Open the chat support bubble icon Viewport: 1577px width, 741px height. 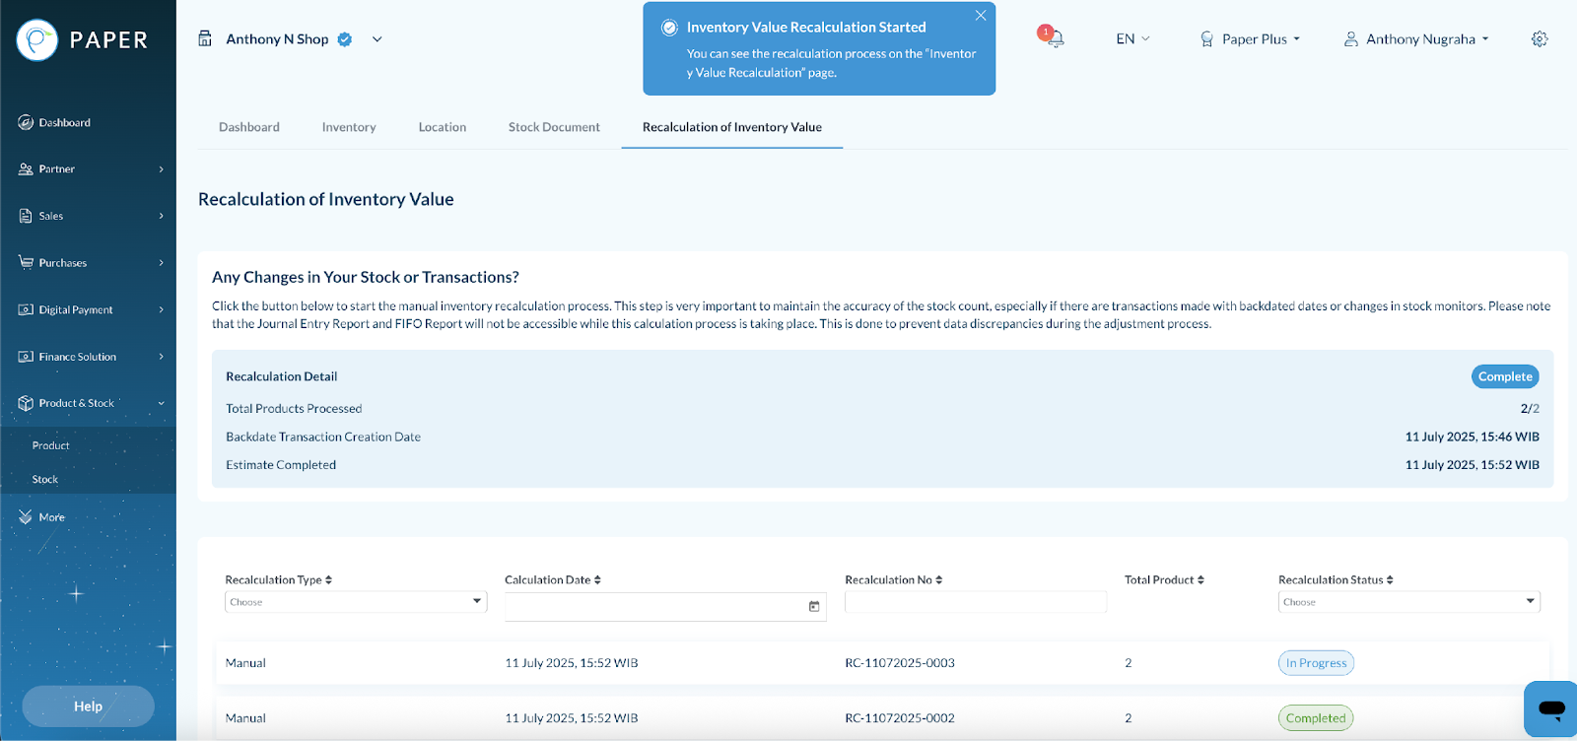click(x=1551, y=708)
